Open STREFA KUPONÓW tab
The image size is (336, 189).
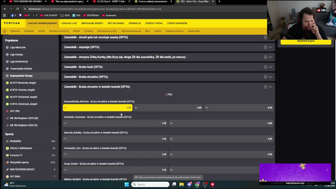coord(177,23)
